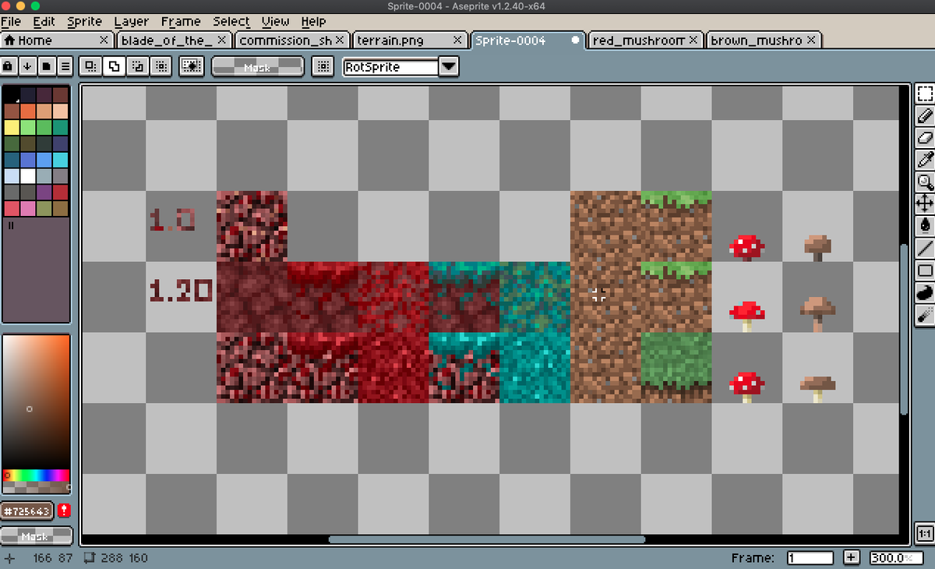Image resolution: width=935 pixels, height=569 pixels.
Task: Choose Intersect selection mode
Action: [x=161, y=67]
